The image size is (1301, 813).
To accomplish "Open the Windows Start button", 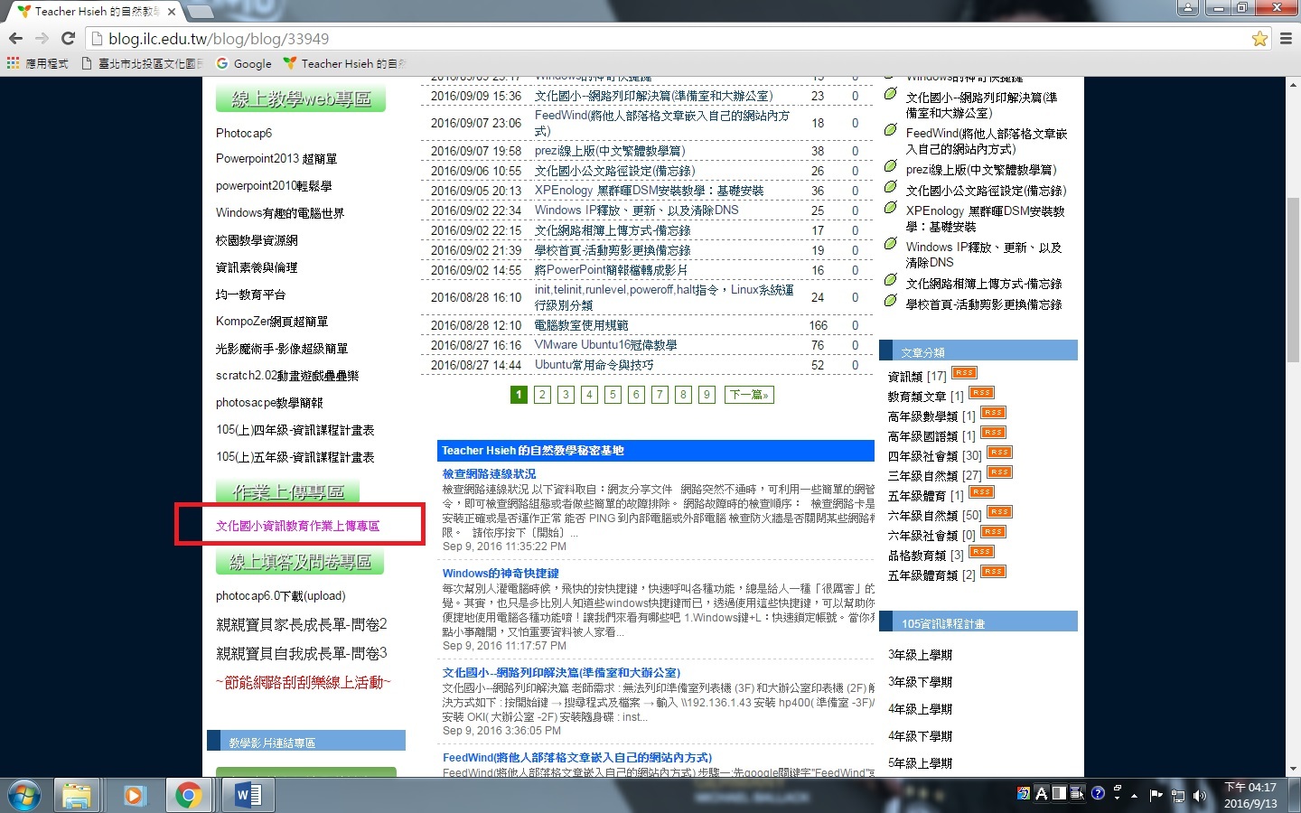I will 24,795.
